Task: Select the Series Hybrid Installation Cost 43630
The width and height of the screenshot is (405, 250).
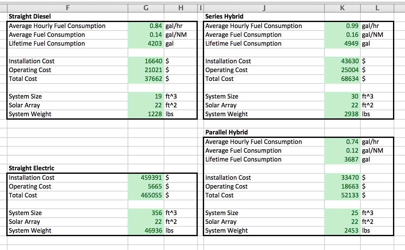Action: point(342,61)
